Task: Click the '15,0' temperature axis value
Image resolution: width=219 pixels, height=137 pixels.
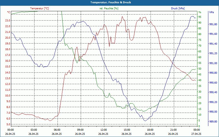Action: point(8,67)
